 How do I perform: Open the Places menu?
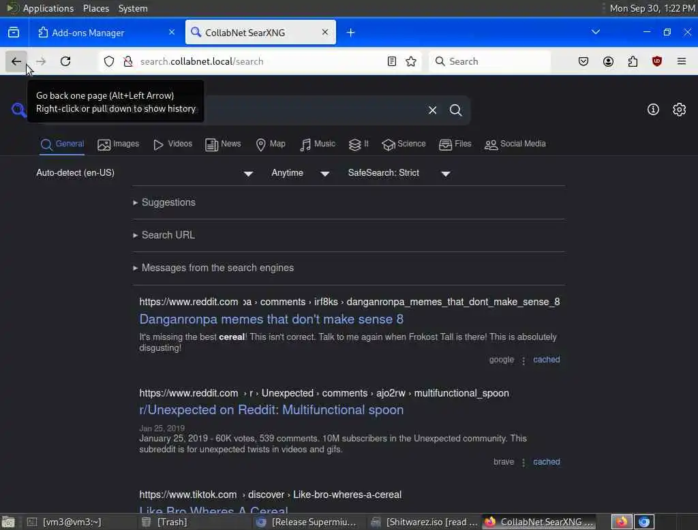point(96,8)
